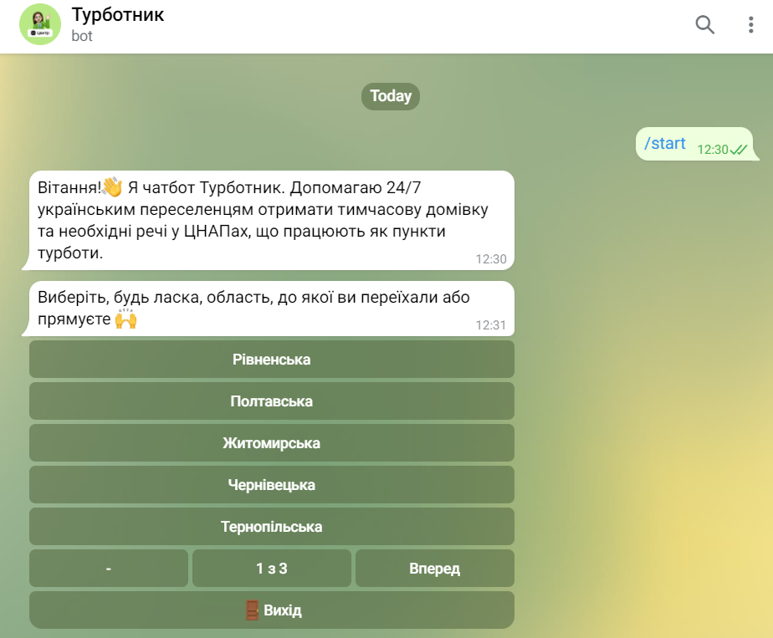773x638 pixels.
Task: Select the Виберіть область prompt message
Action: coord(272,309)
